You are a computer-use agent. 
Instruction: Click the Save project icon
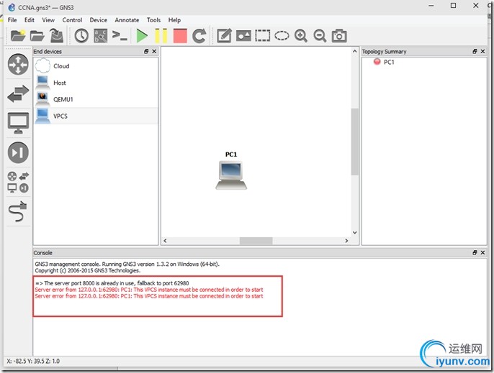(x=57, y=35)
